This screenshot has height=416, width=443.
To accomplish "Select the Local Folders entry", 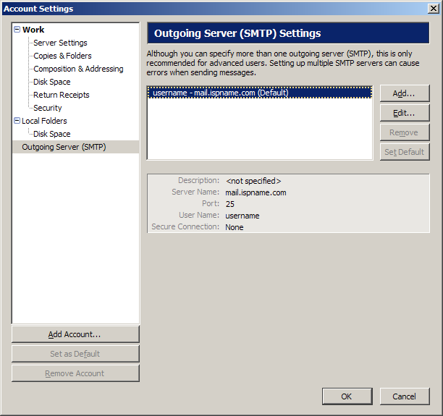I will [x=44, y=121].
